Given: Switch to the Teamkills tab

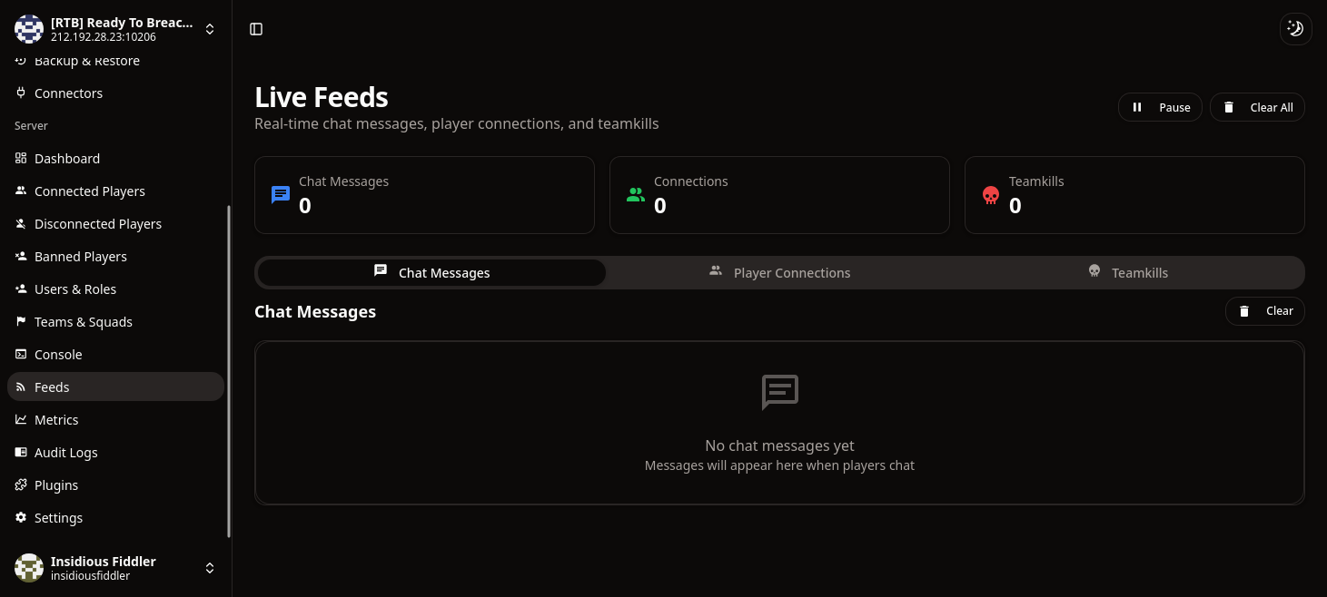Looking at the screenshot, I should [x=1128, y=272].
